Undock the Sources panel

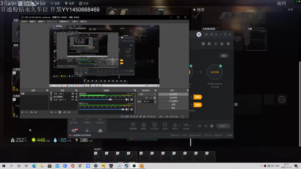pyautogui.click(x=76, y=91)
